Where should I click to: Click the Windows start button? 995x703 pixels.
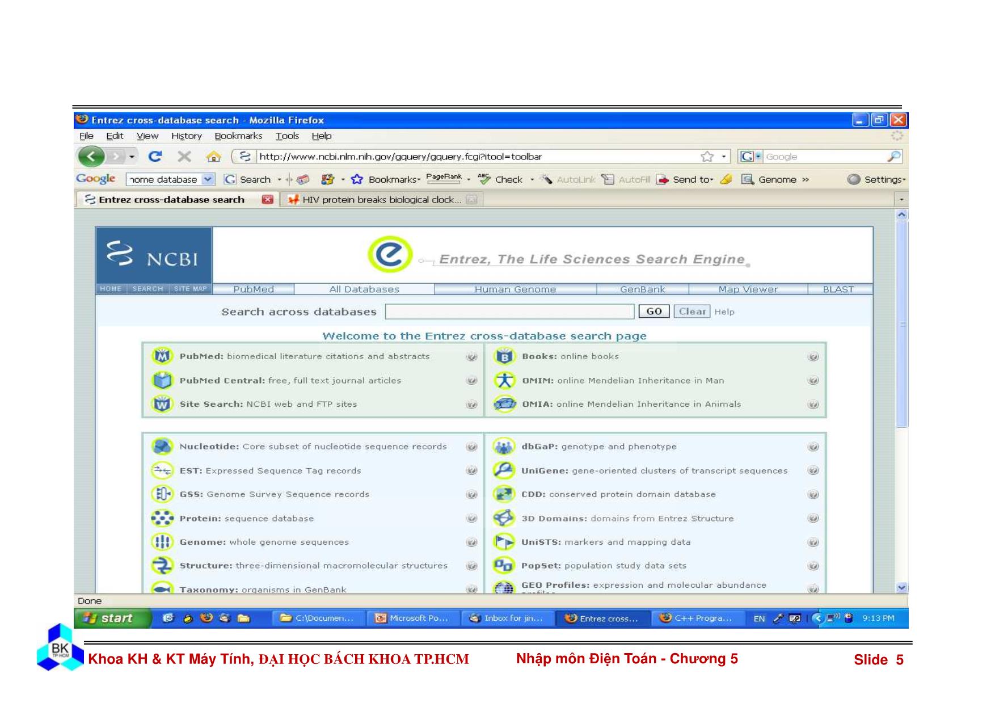click(113, 618)
